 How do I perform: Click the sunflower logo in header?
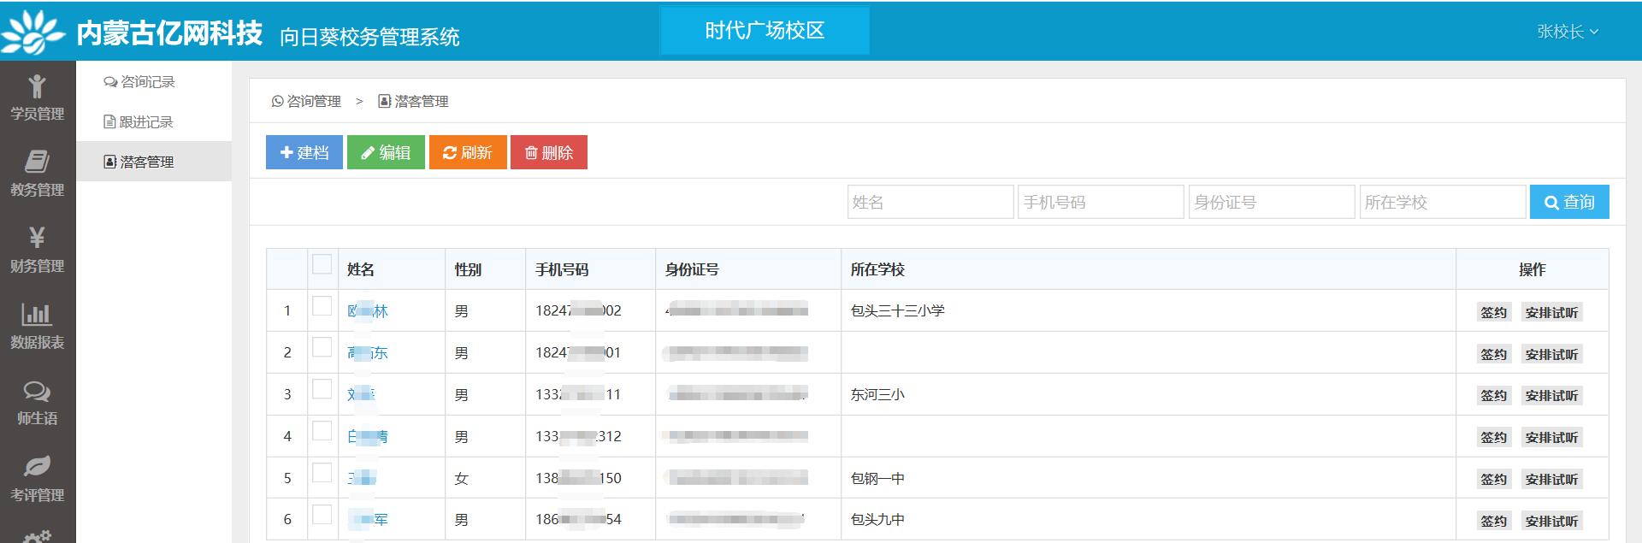[32, 32]
